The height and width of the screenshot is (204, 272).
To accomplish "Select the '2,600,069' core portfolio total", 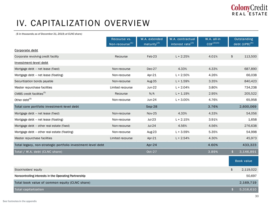I will point(248,107).
